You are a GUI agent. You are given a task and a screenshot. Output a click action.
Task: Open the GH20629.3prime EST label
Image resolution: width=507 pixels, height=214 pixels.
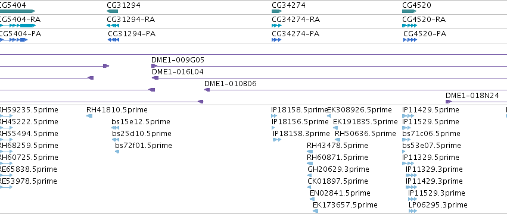pyautogui.click(x=338, y=169)
